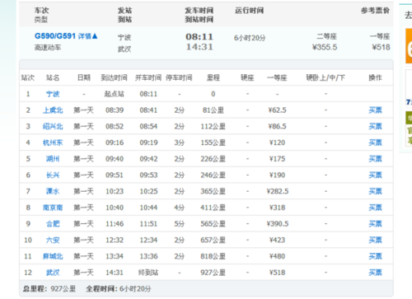Open the 南京南 station link
The image size is (412, 299).
coord(53,208)
